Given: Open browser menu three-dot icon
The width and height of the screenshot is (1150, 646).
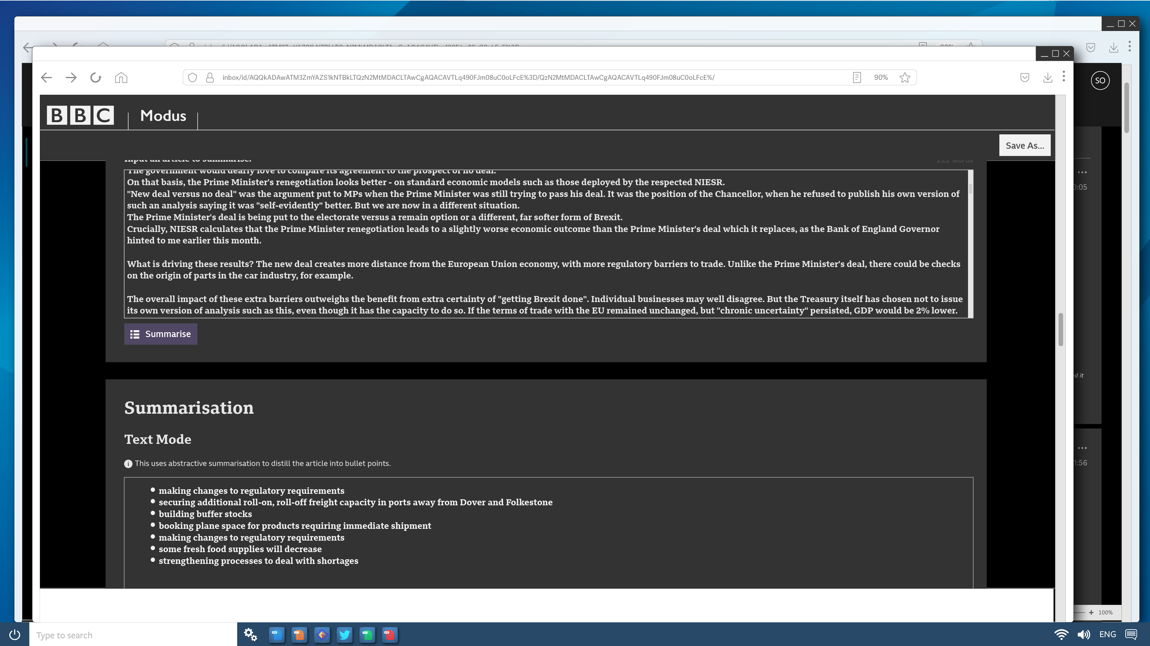Looking at the screenshot, I should coord(1064,77).
